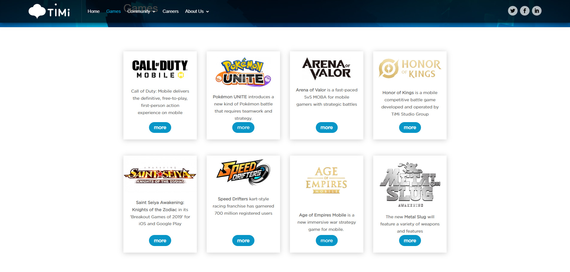
Task: Click the Call of Duty Mobile logo
Action: pos(160,69)
